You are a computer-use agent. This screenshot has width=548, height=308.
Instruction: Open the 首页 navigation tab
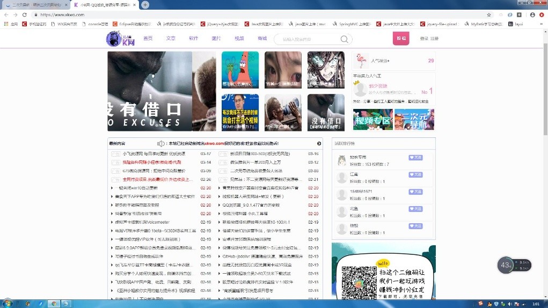point(148,39)
